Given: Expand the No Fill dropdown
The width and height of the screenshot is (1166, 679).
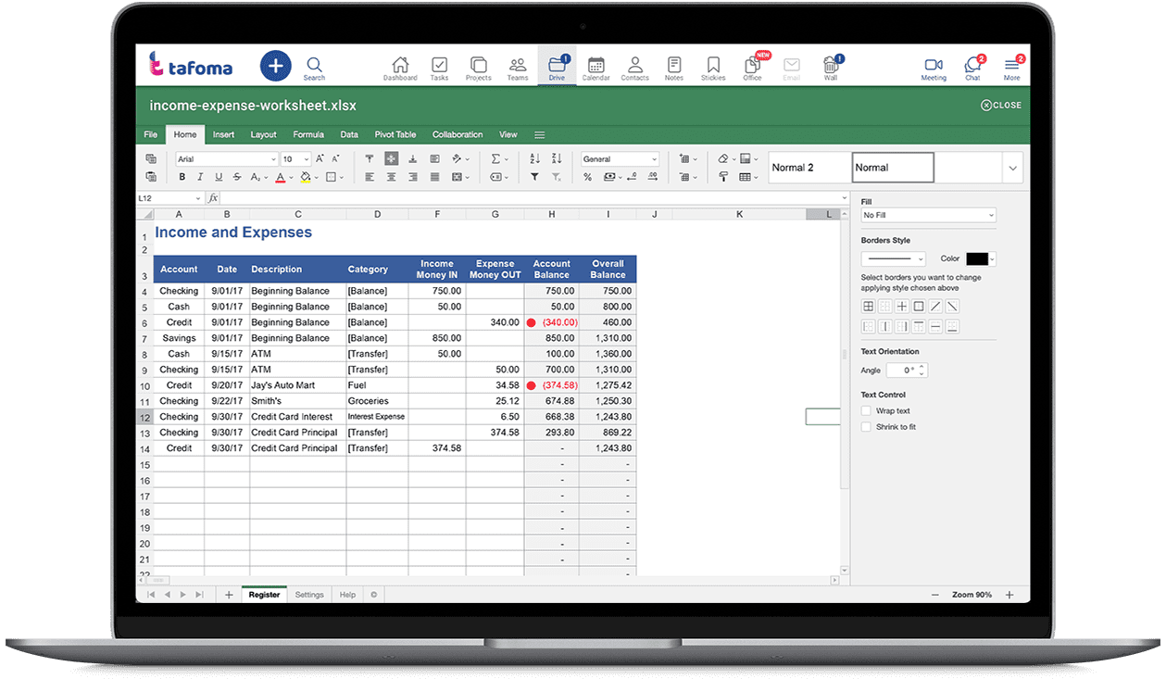Looking at the screenshot, I should point(928,215).
